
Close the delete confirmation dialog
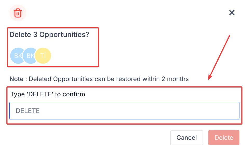point(232,12)
